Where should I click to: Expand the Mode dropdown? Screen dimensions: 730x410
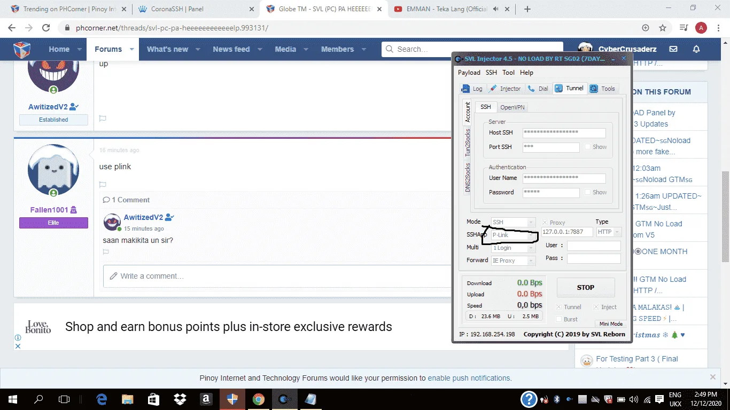click(531, 222)
